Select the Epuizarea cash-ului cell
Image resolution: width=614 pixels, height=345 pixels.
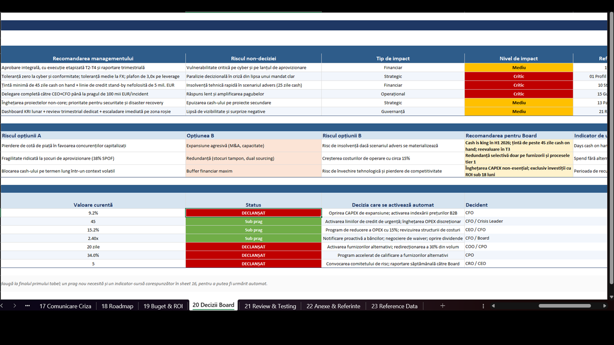pos(253,103)
